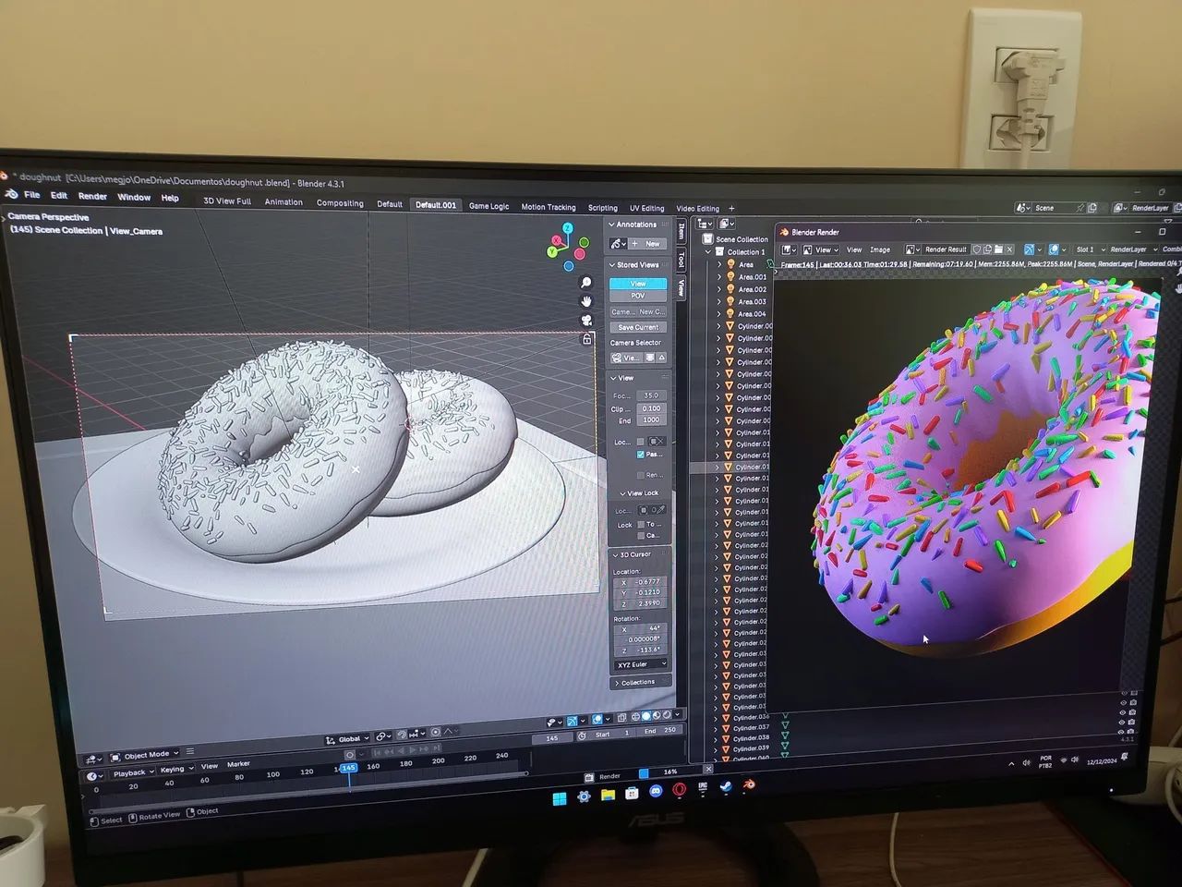Enable Lock Camera to View checkbox

pyautogui.click(x=641, y=536)
